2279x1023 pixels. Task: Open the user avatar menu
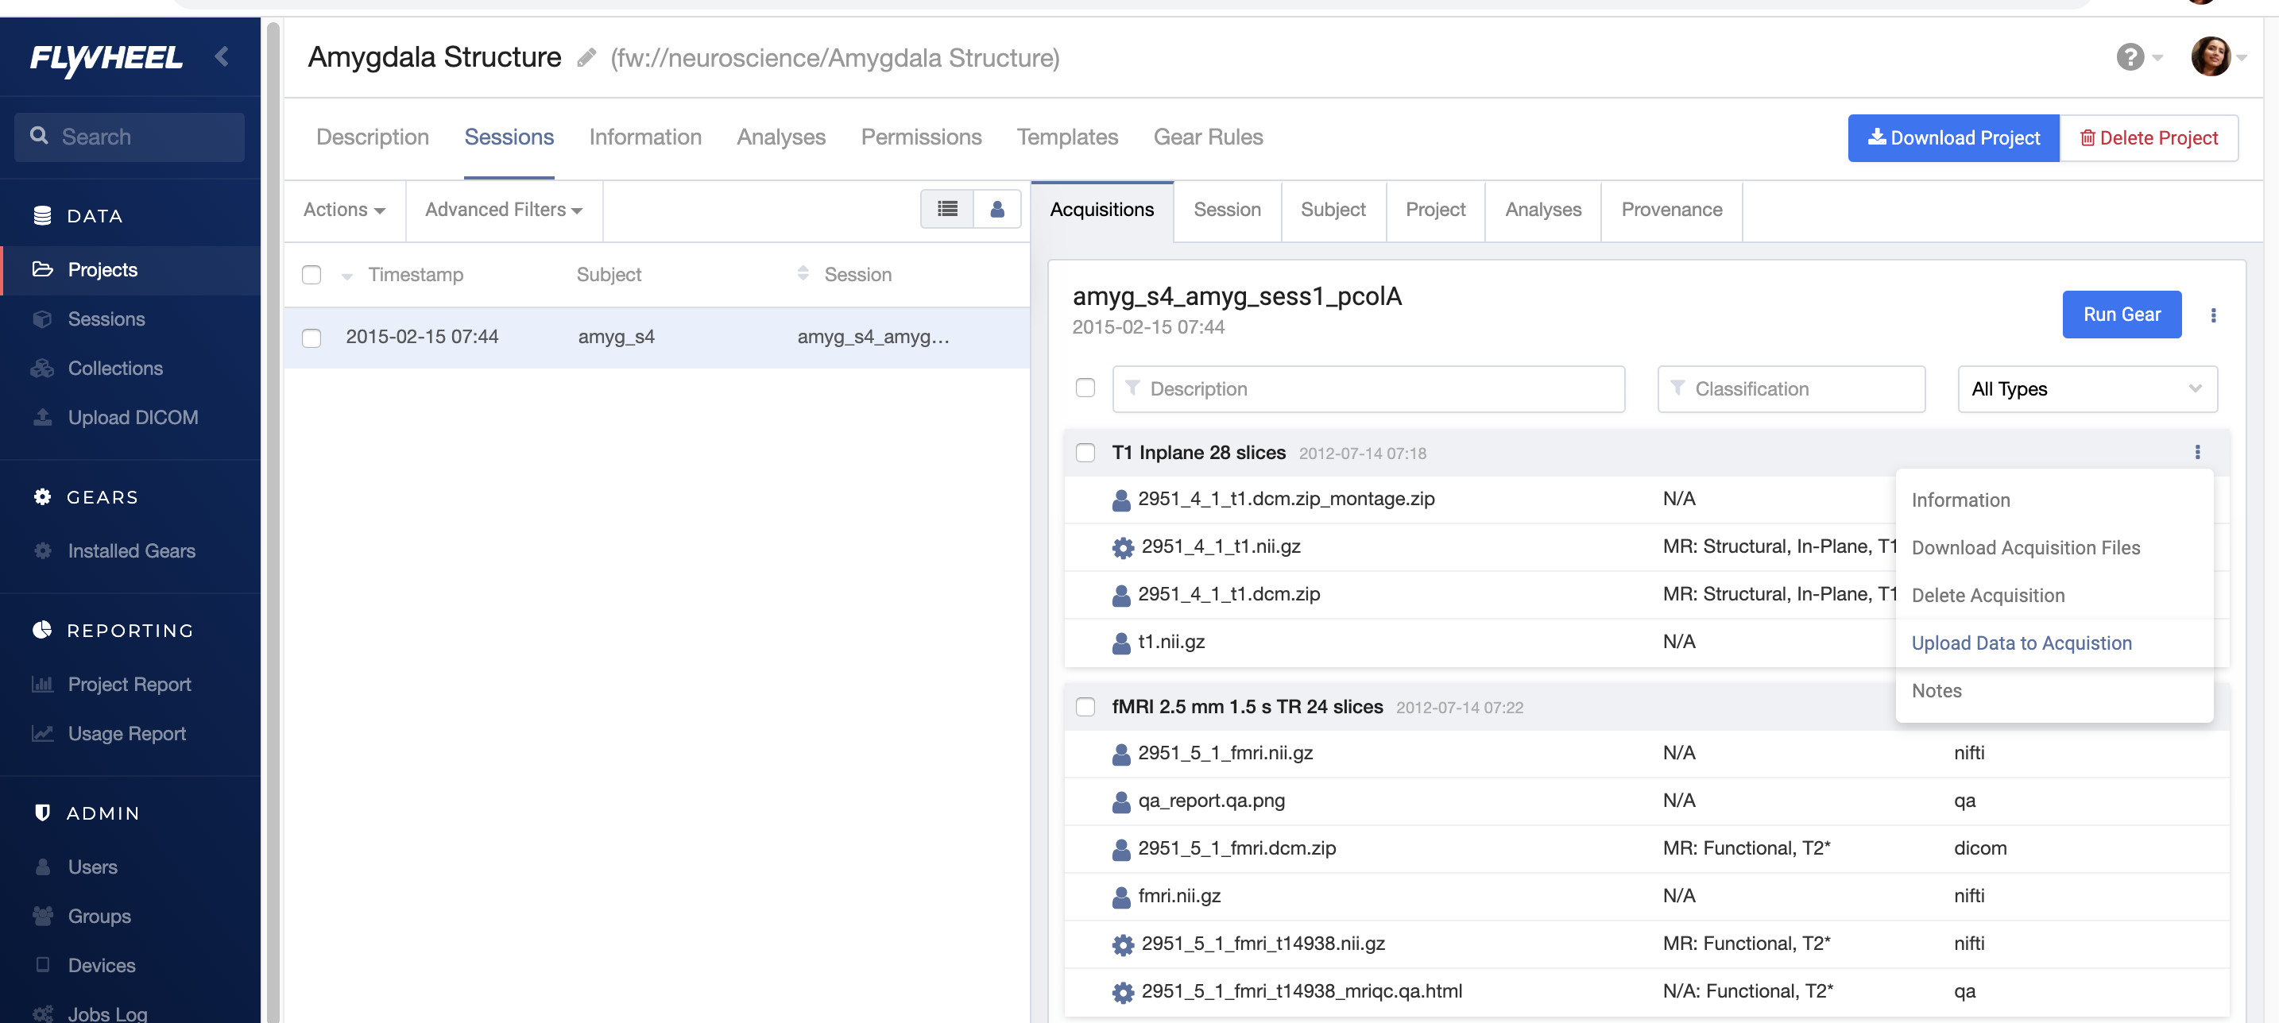point(2209,56)
